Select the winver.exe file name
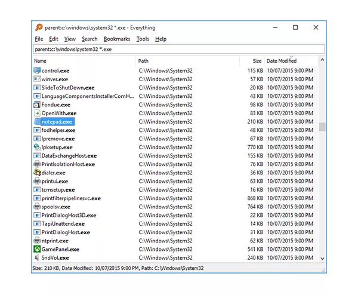This screenshot has width=358, height=295. pyautogui.click(x=55, y=79)
